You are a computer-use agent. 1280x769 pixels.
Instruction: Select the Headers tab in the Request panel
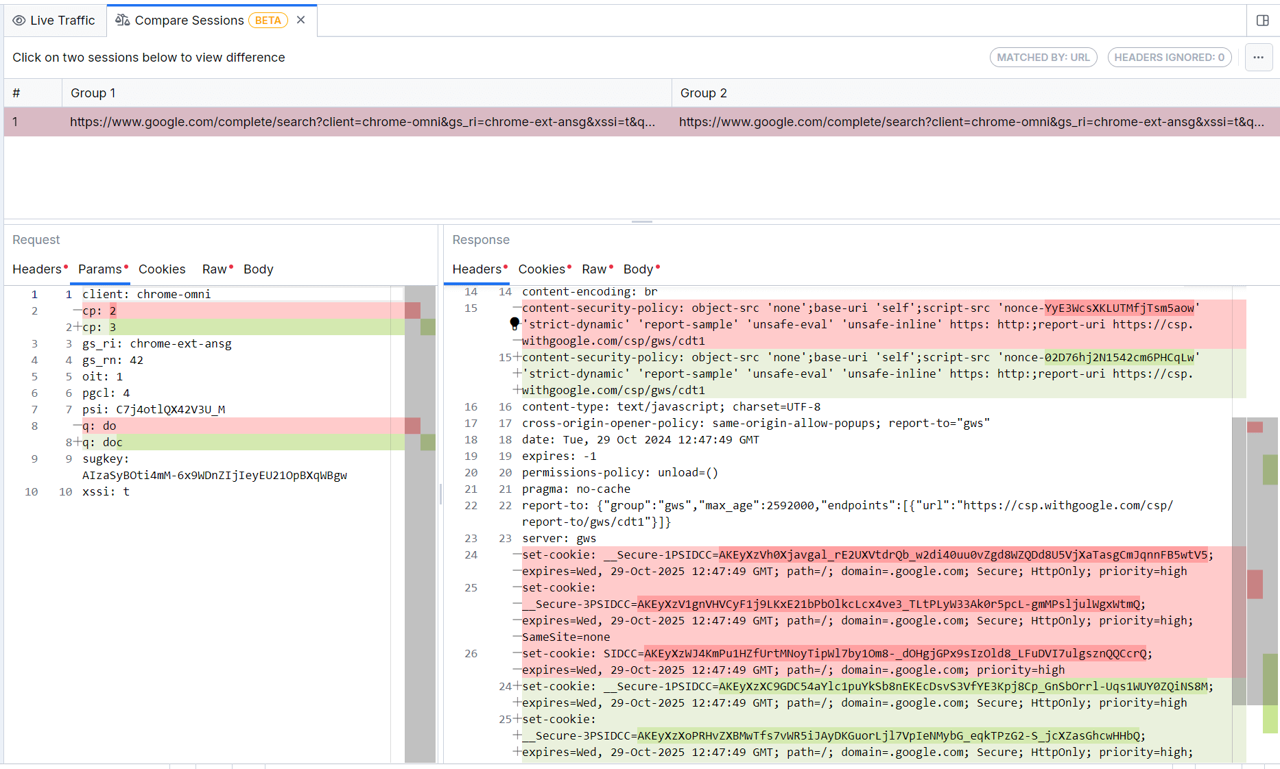pos(36,269)
